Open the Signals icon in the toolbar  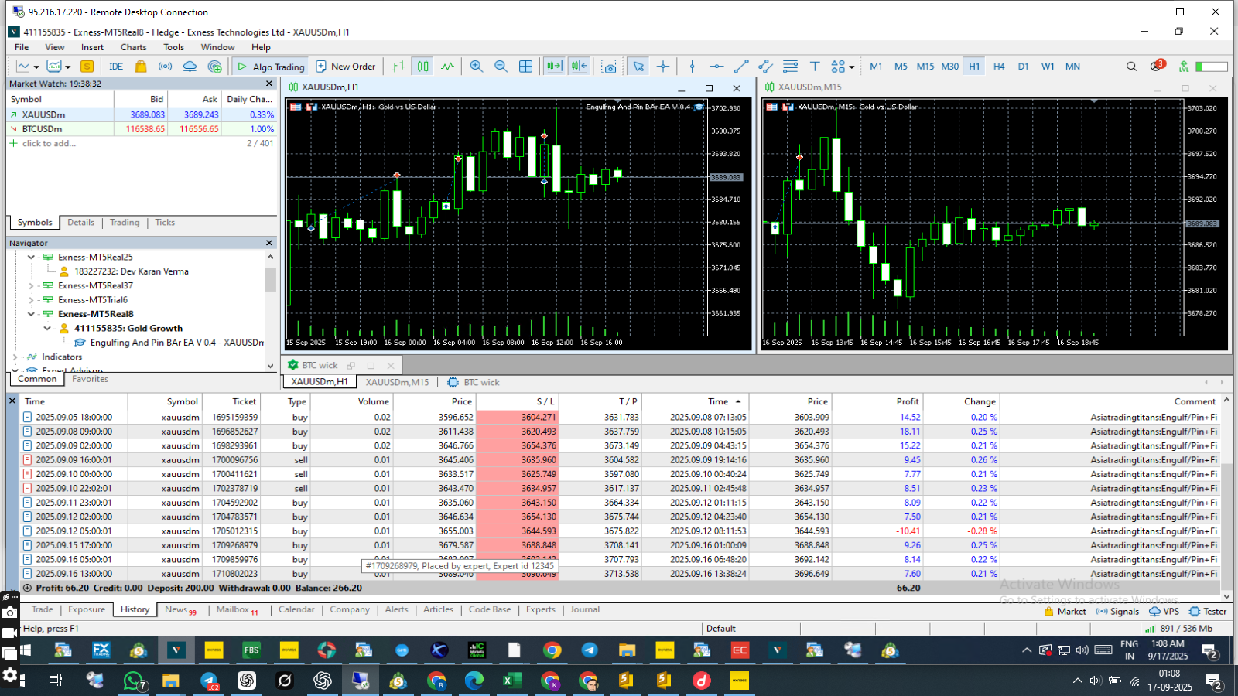[166, 67]
